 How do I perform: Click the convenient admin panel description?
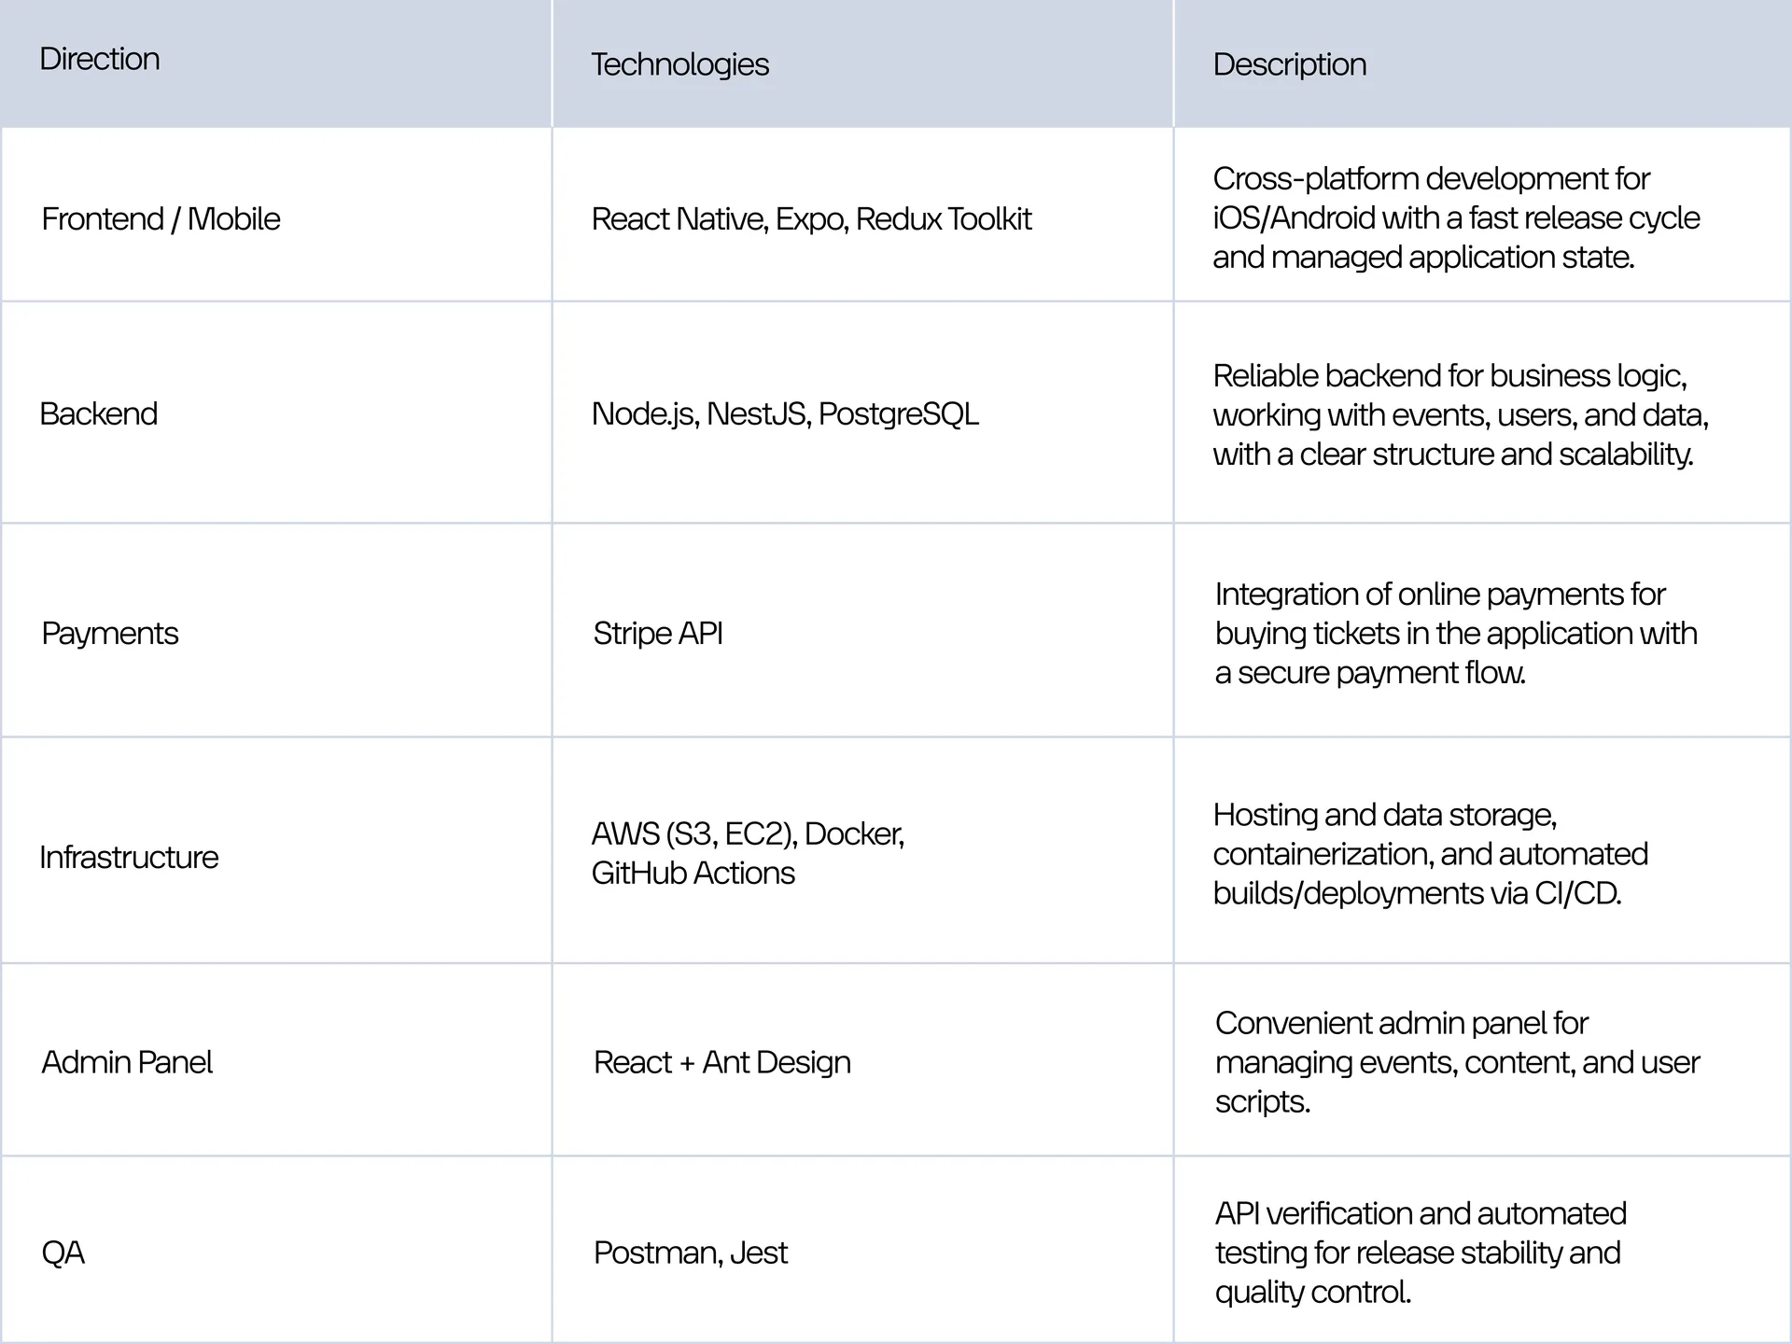click(x=1457, y=1062)
